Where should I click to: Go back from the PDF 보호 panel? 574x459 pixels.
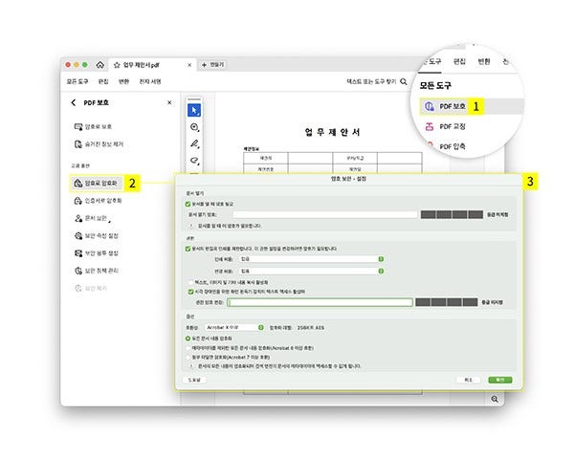click(74, 102)
